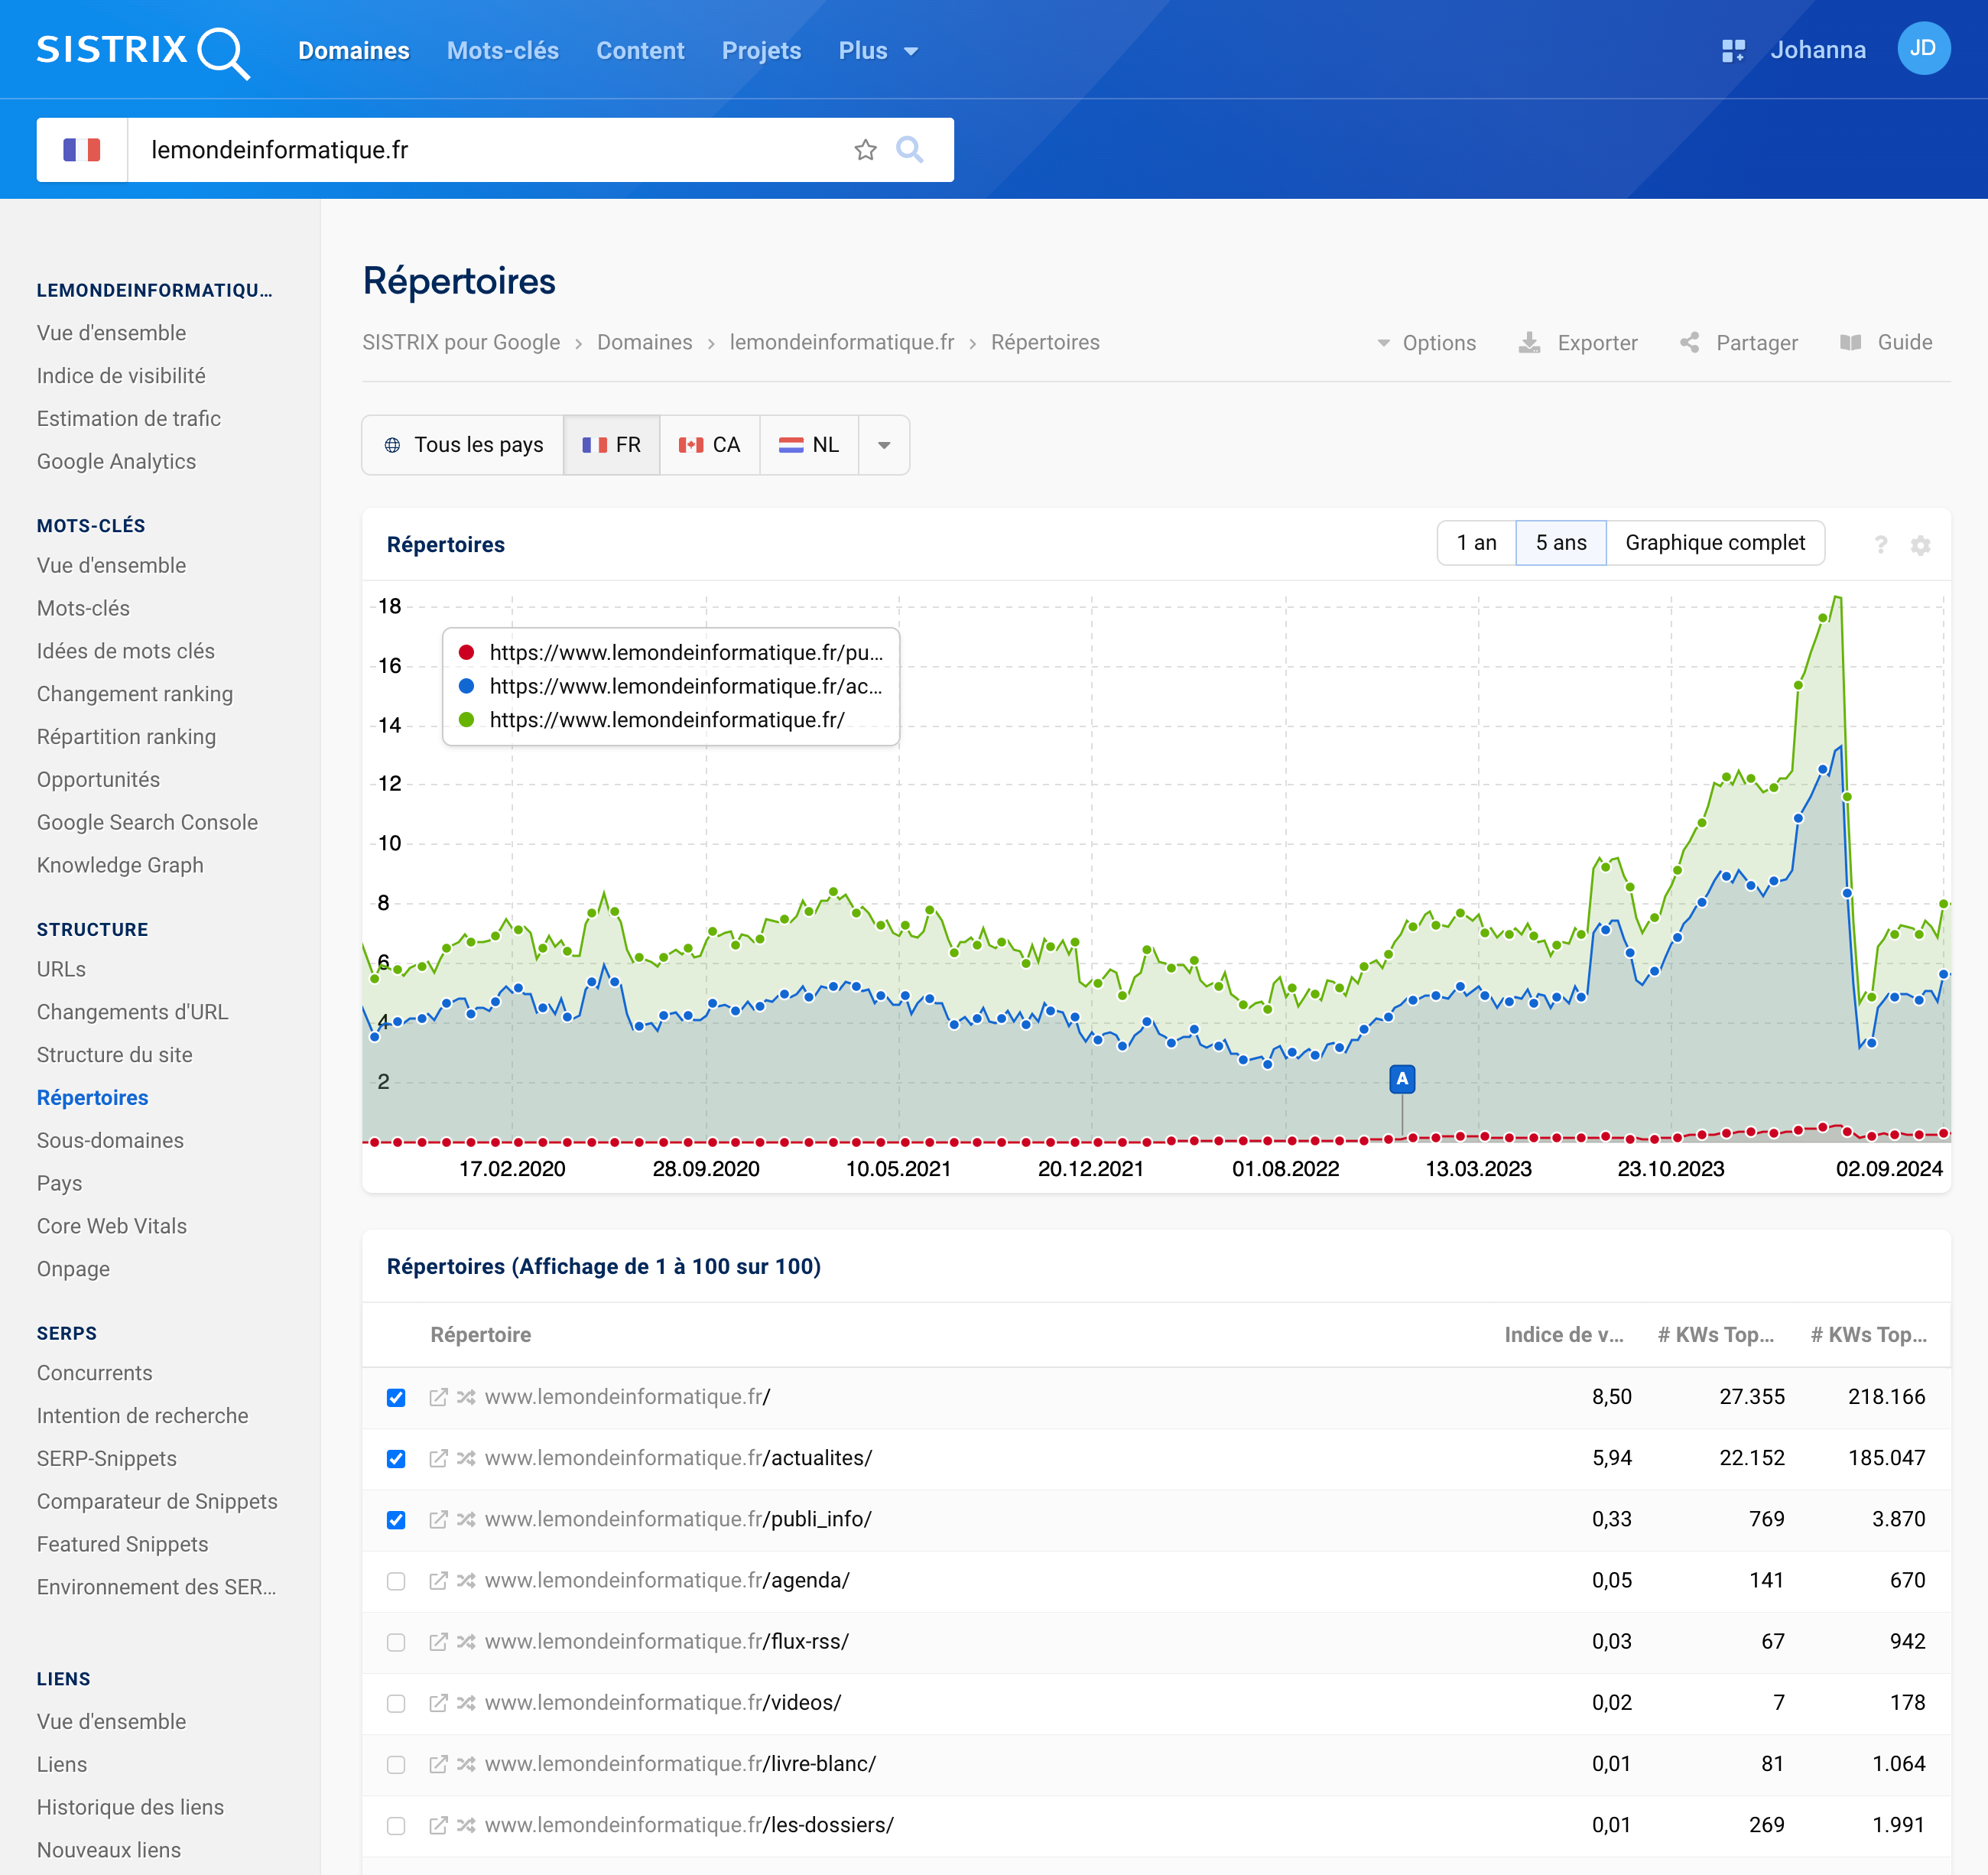1988x1875 pixels.
Task: Click the Partager share icon
Action: [x=1689, y=343]
